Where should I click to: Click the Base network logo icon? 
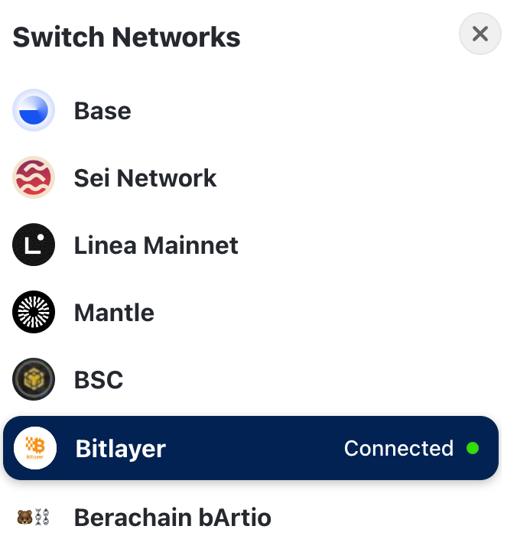click(x=34, y=110)
